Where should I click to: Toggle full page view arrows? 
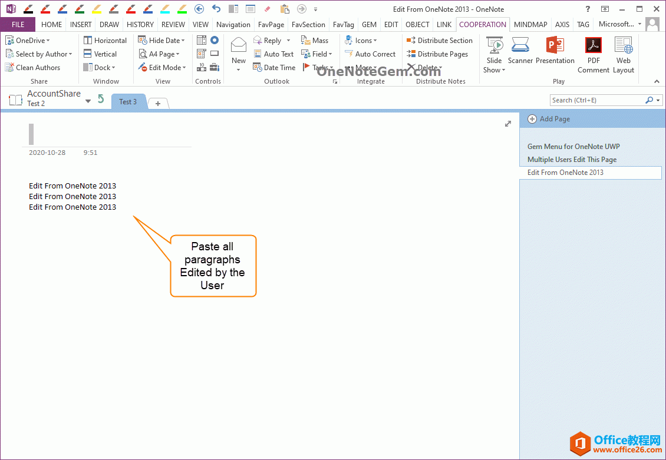coord(508,124)
